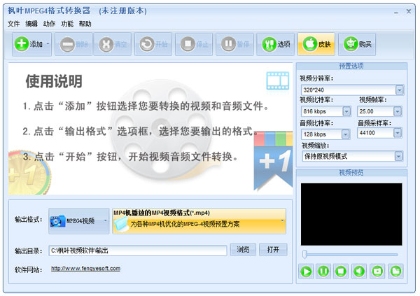Open the 帮助 menu
420x296 pixels.
pos(85,24)
